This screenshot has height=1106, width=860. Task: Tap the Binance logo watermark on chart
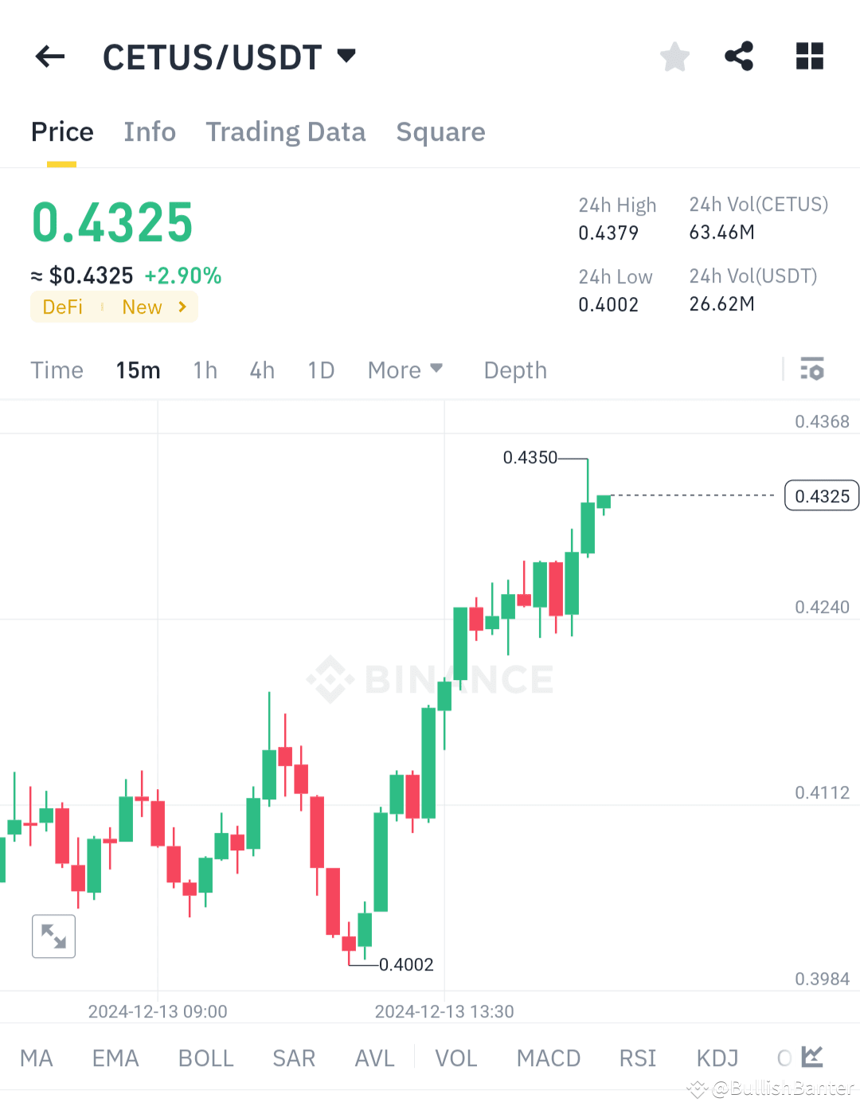coord(430,679)
